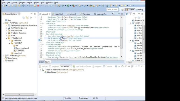Launch with the green Run icon

[x=68, y=6]
